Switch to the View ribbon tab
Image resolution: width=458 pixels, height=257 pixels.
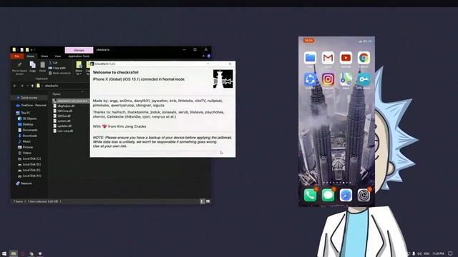pyautogui.click(x=58, y=56)
